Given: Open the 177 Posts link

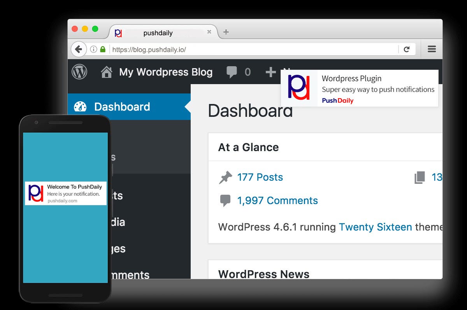Looking at the screenshot, I should 260,177.
